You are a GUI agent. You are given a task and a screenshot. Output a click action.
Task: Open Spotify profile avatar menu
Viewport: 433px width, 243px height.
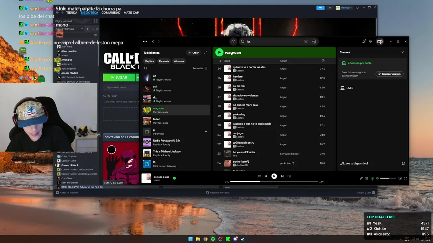tap(380, 42)
